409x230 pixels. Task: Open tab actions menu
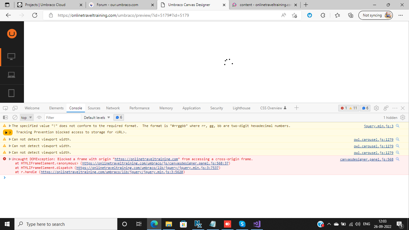pos(7,5)
